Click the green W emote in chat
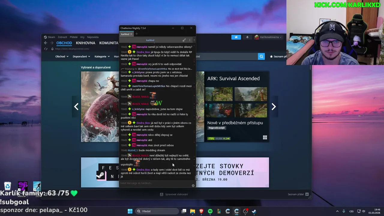Viewport: 384px width, 216px height. [x=159, y=103]
